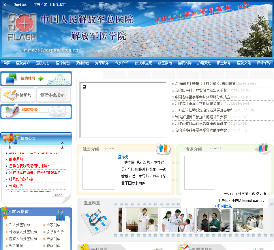Select 专家介绍 in navigation bar
Viewport: 274px width, 250px height.
coord(122,63)
